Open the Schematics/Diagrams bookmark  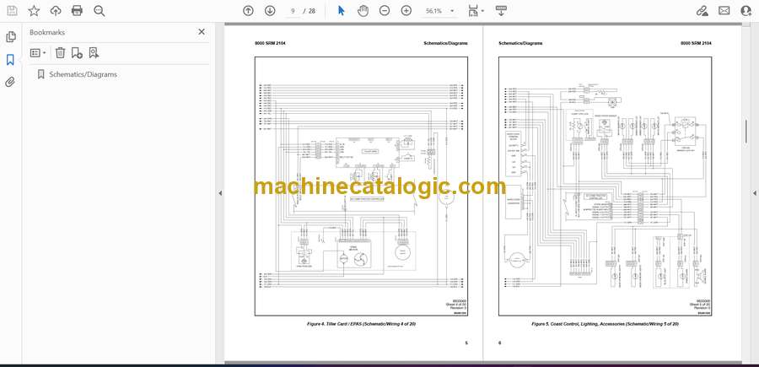pos(83,74)
